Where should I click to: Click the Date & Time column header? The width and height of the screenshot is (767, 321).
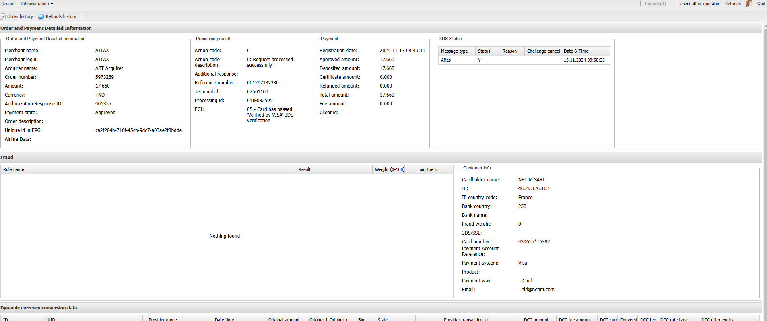click(x=576, y=51)
